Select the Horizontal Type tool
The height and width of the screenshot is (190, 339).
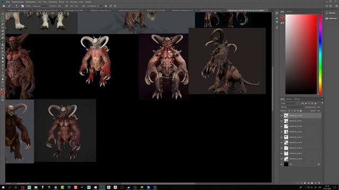3,69
